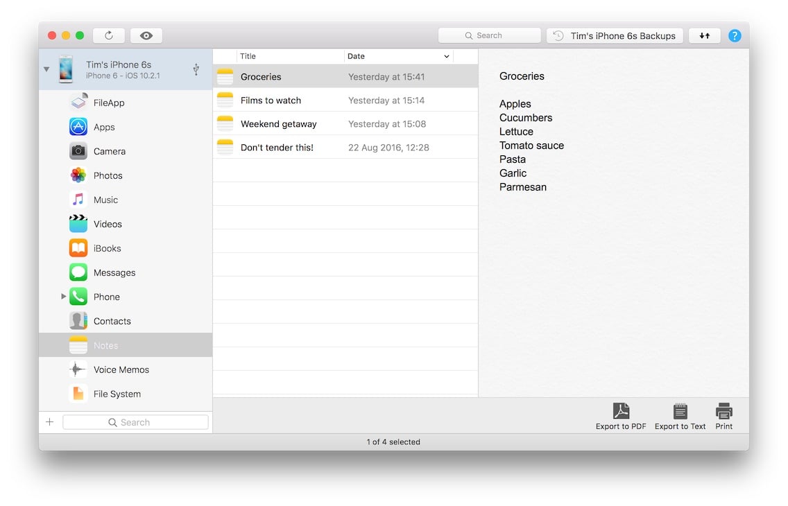The image size is (788, 506).
Task: Close the window with red button
Action: click(x=52, y=35)
